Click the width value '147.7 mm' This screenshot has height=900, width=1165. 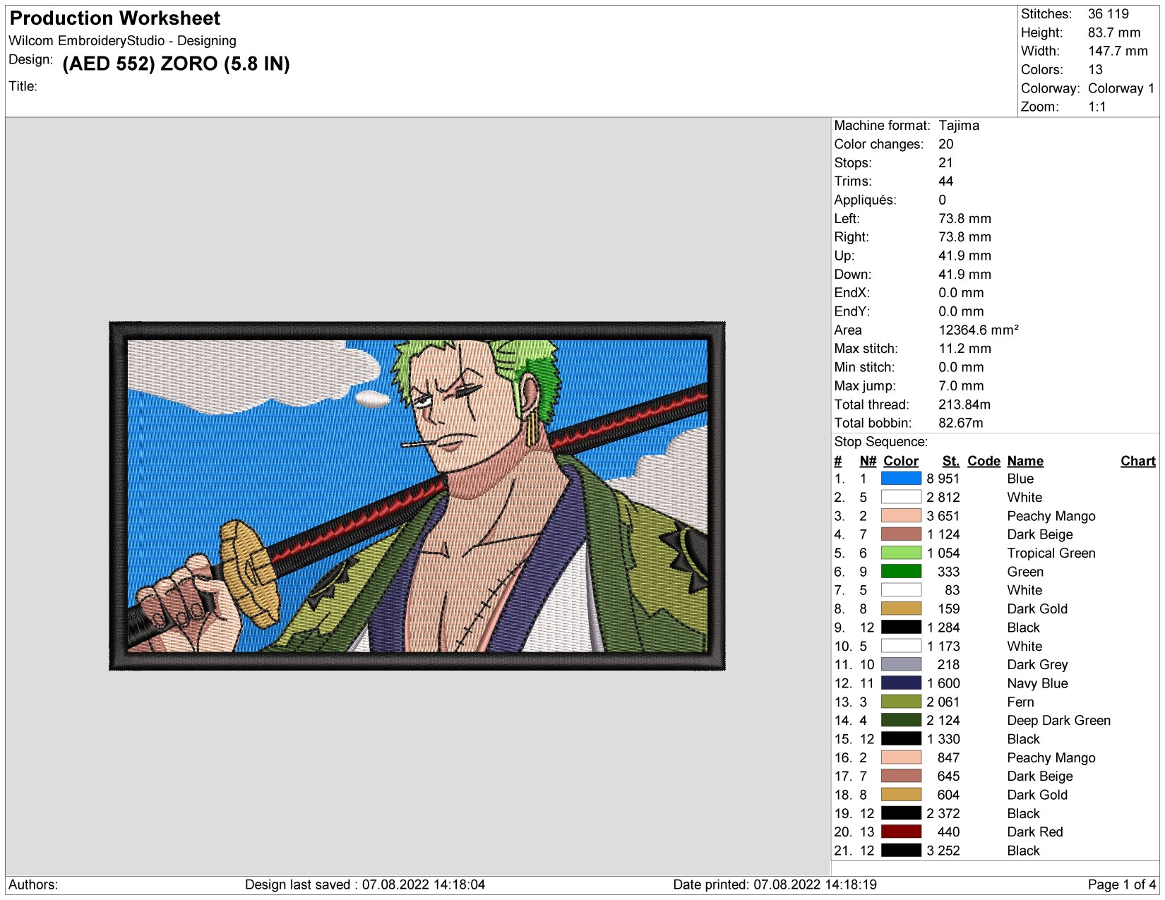coord(1118,51)
